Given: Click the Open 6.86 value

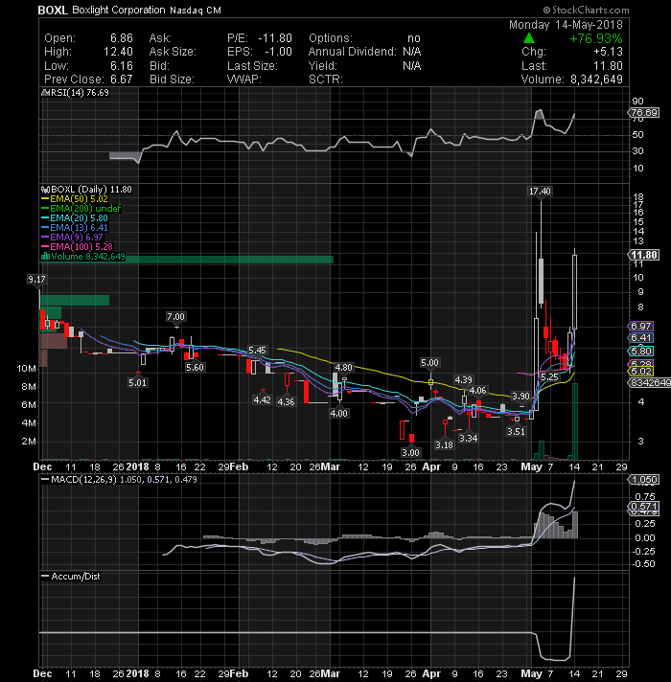Looking at the screenshot, I should tap(122, 38).
